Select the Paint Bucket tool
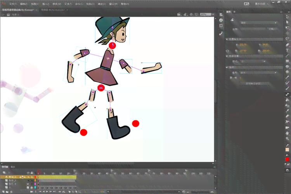The image size is (291, 194). pyautogui.click(x=287, y=100)
